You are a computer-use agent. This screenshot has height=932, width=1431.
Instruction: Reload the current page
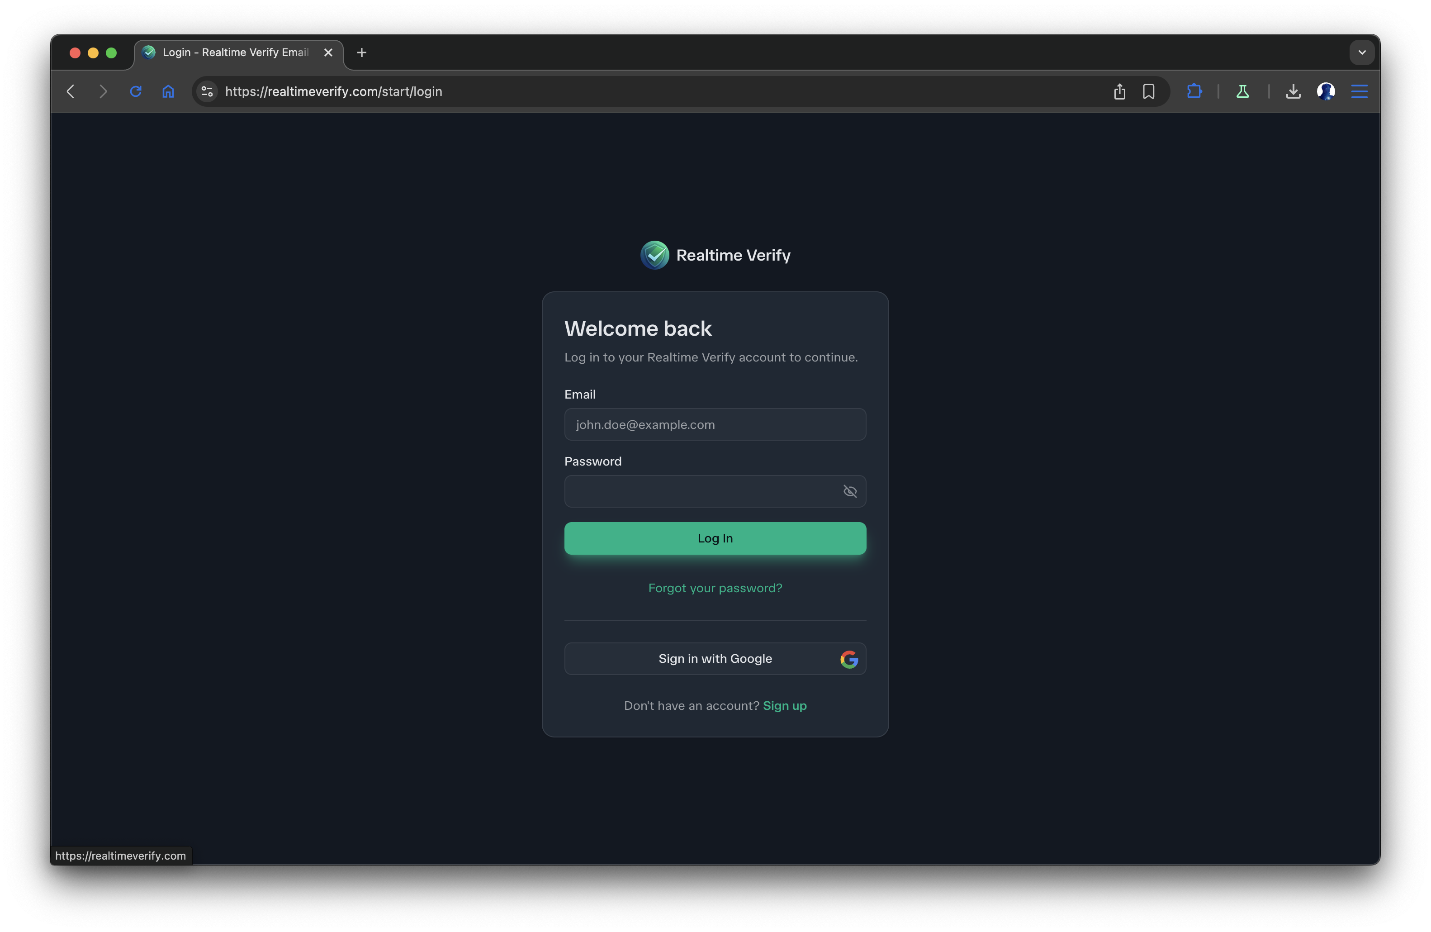[x=135, y=91]
